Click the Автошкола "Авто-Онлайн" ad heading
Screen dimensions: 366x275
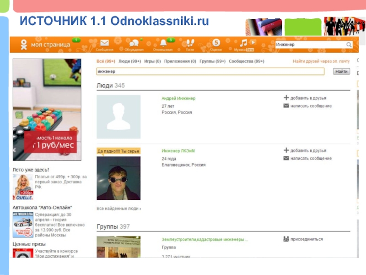[x=43, y=208]
